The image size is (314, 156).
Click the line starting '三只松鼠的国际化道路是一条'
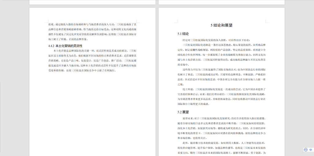[x=224, y=45]
